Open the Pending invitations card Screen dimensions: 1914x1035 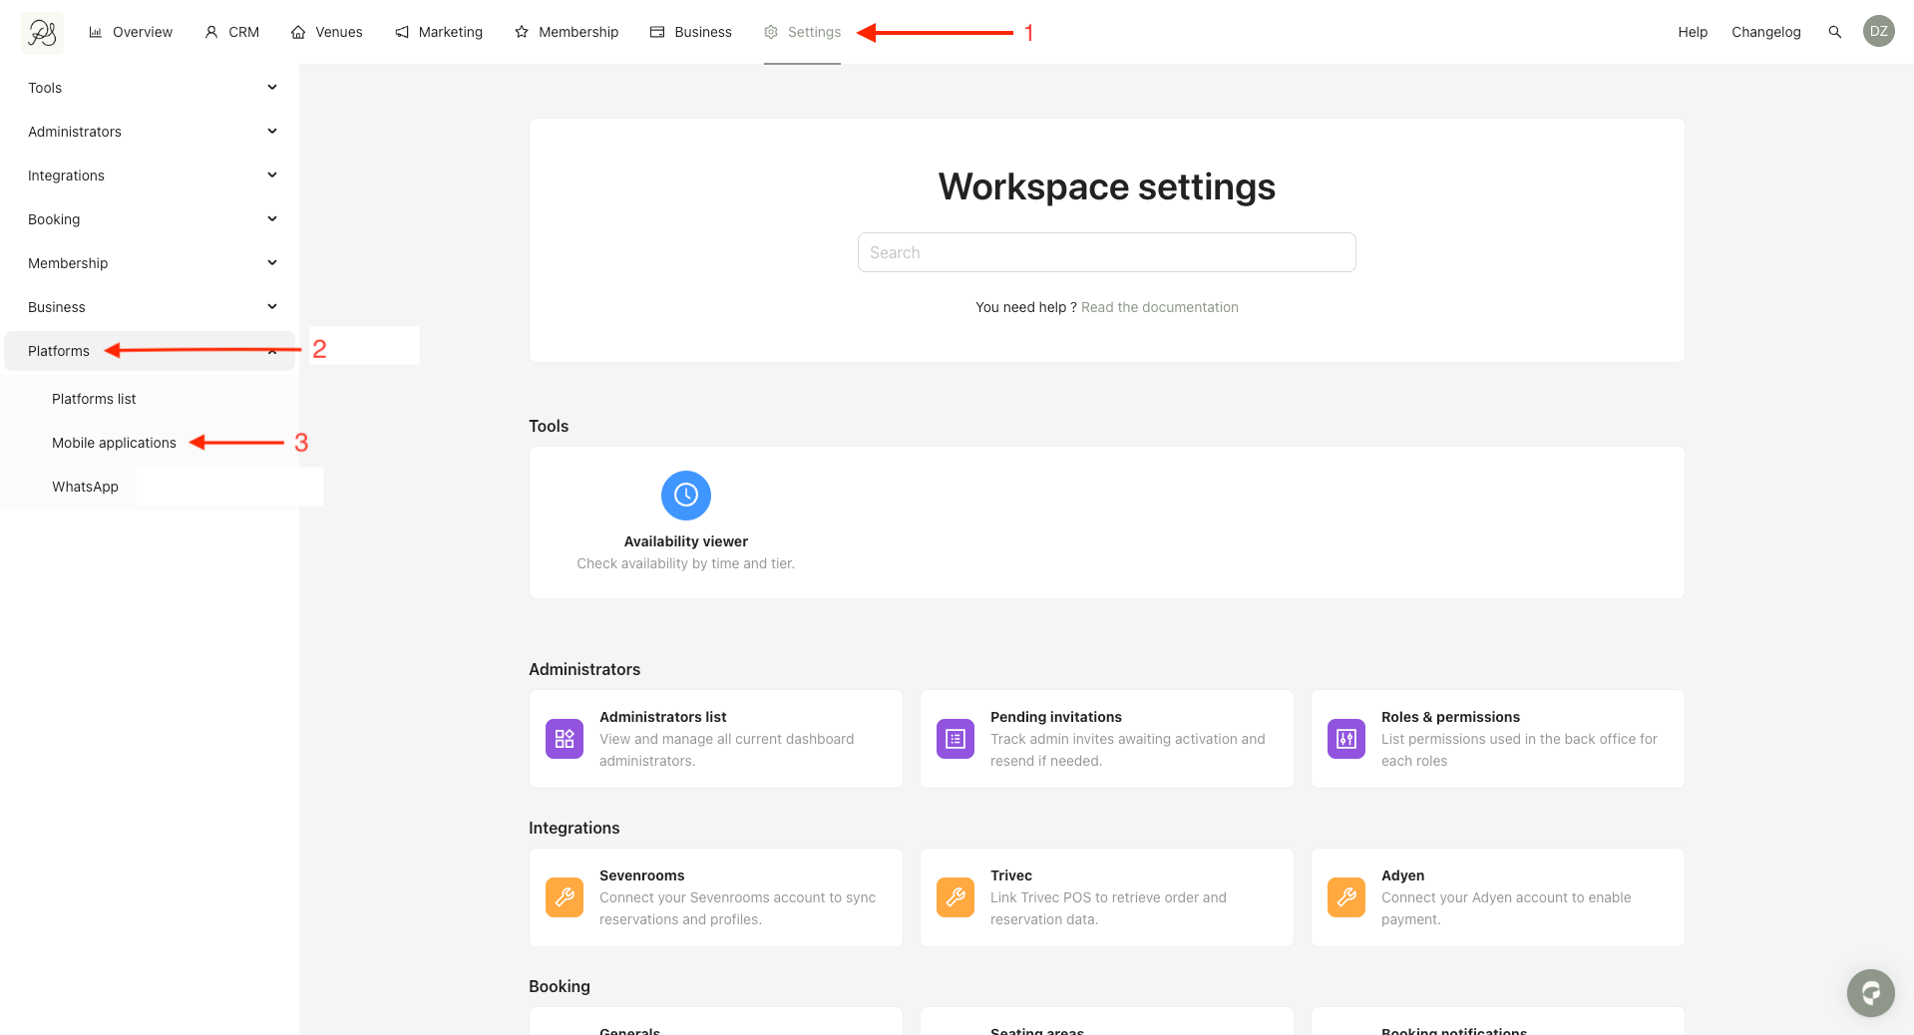coord(1107,739)
